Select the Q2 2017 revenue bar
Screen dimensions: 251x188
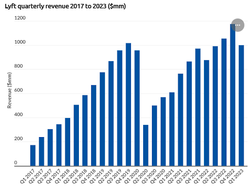point(42,152)
